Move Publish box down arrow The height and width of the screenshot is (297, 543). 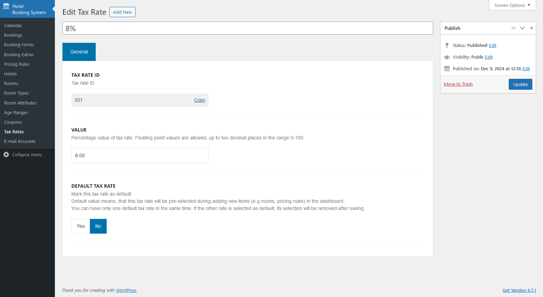tap(522, 28)
